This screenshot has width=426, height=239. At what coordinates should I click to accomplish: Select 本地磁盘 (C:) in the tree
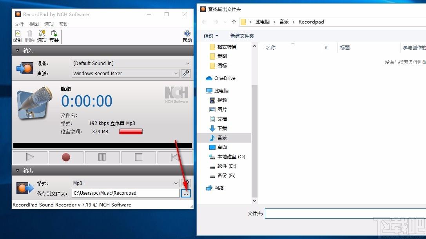[x=227, y=157]
